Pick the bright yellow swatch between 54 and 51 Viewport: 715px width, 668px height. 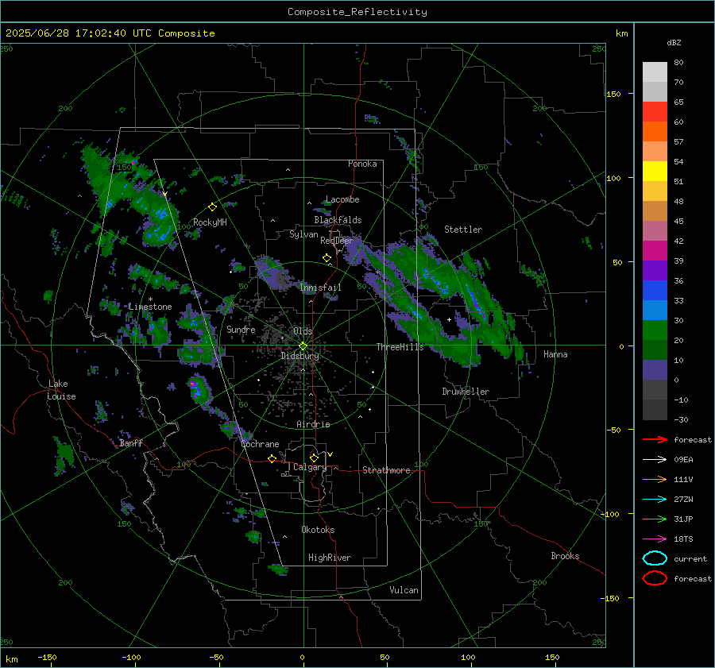point(655,172)
